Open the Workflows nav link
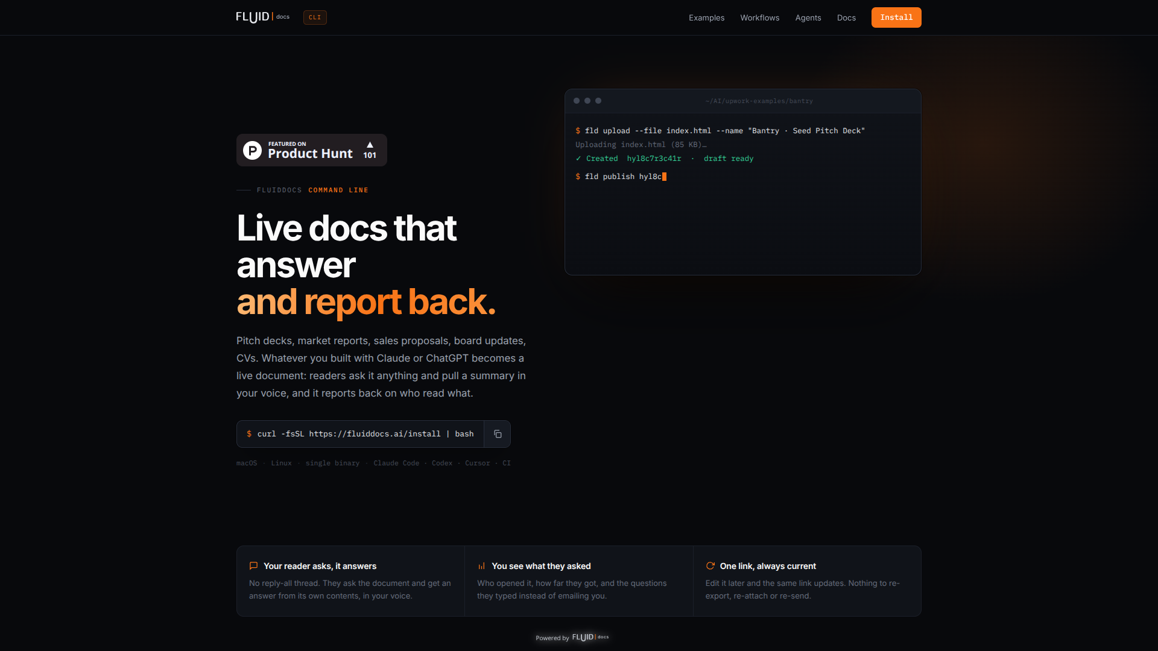Screen dimensions: 1158x651 tap(760, 17)
